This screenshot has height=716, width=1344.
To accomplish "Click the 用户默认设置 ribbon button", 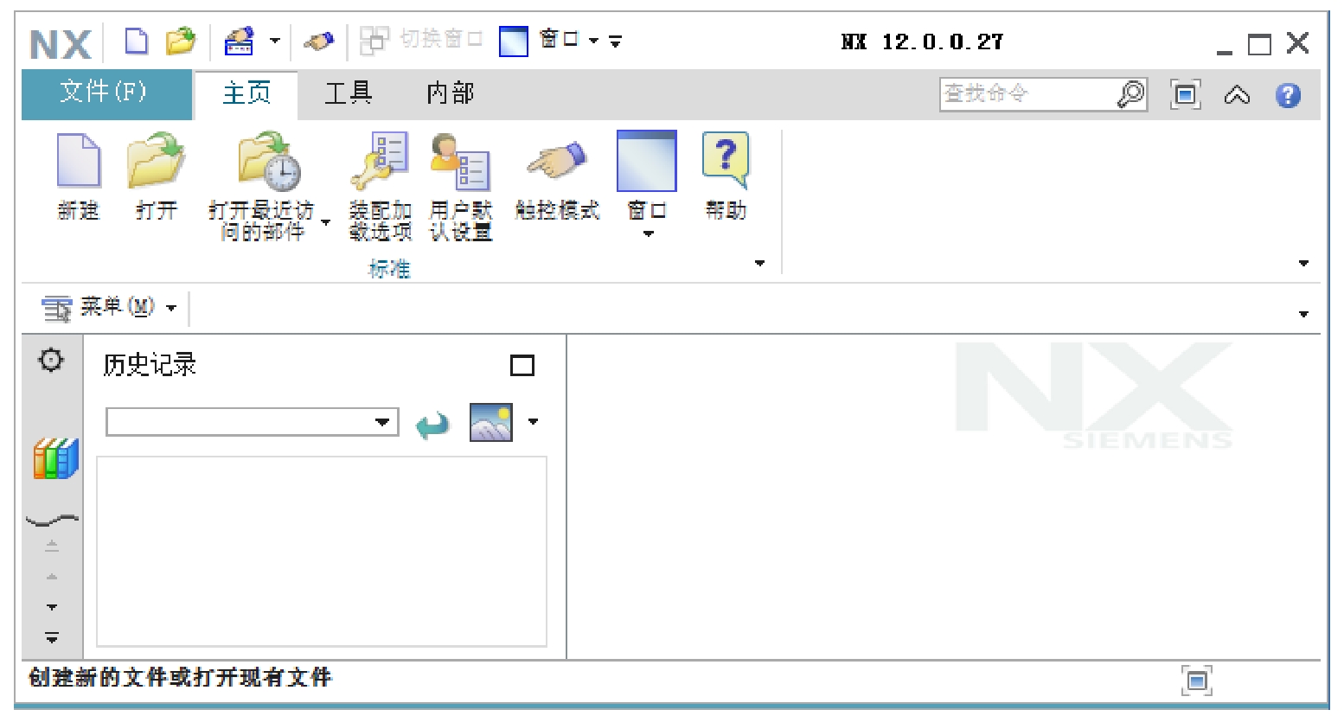I will pyautogui.click(x=461, y=186).
